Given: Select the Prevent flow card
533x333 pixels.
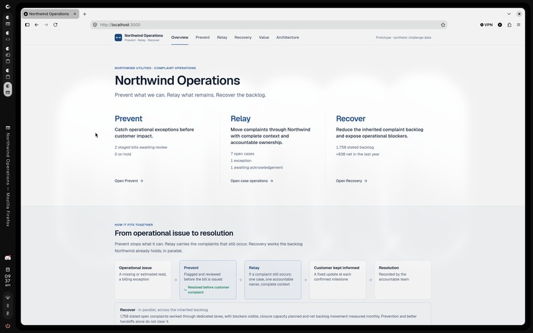Looking at the screenshot, I should [208, 279].
